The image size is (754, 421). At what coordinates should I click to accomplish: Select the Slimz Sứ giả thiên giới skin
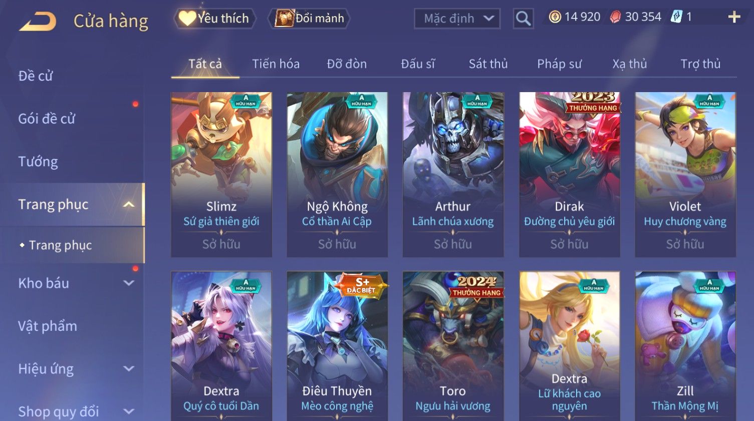[x=221, y=174]
